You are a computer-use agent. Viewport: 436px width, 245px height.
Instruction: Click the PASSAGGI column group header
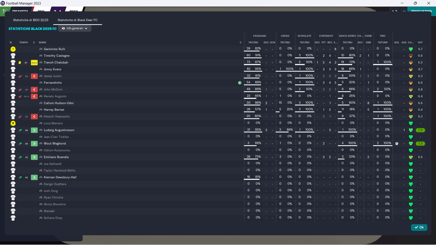[260, 36]
